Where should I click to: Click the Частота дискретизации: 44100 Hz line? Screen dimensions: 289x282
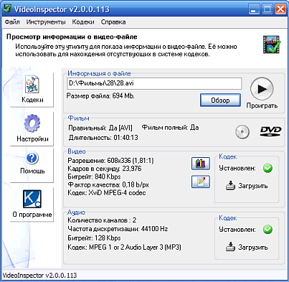[118, 229]
